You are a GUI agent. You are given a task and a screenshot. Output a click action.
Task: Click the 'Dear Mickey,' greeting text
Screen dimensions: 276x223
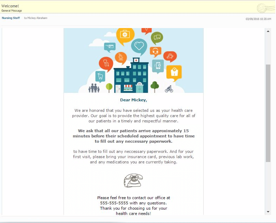pos(133,100)
